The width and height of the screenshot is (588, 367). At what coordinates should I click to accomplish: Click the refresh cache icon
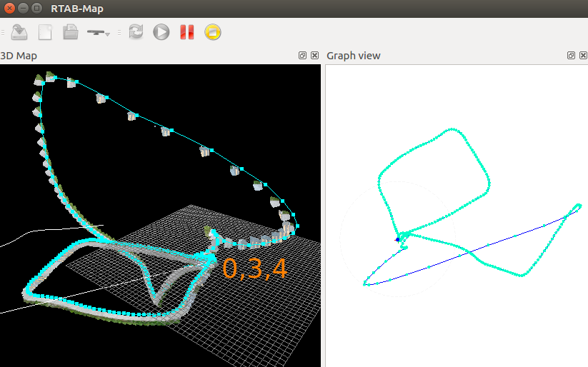136,32
